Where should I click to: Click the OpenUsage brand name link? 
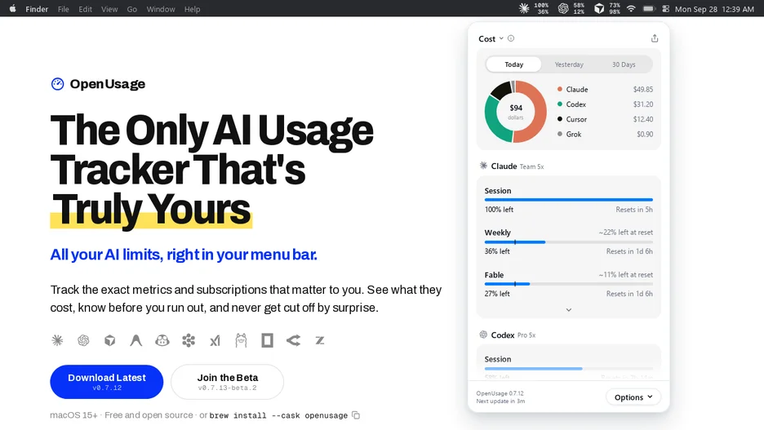coord(107,84)
